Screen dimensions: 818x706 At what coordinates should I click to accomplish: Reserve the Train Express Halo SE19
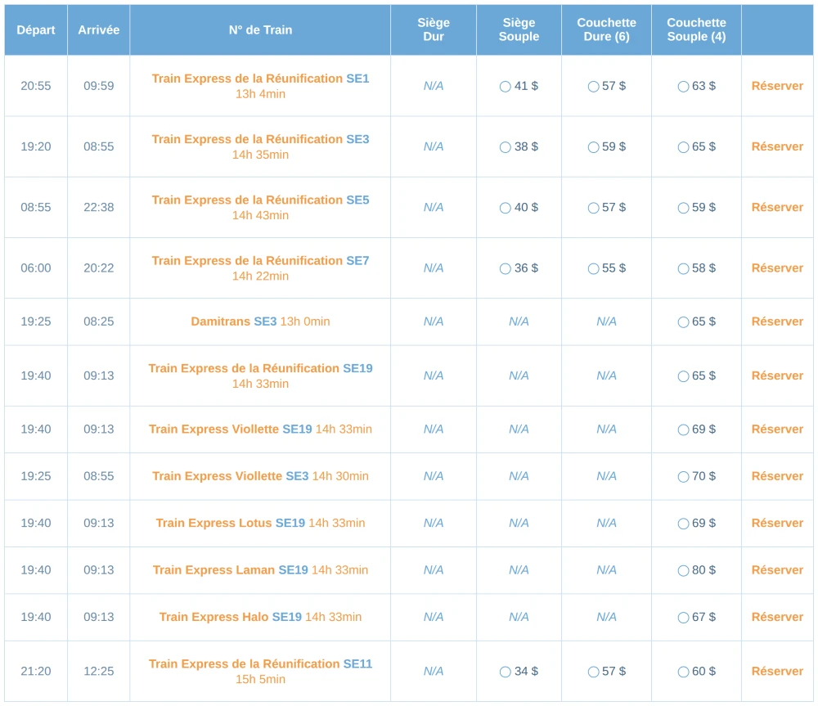(777, 617)
